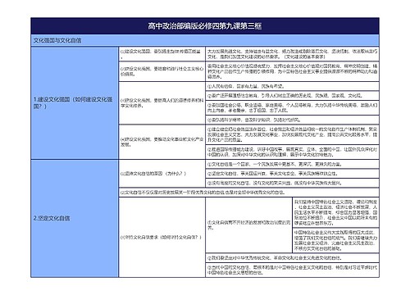This screenshot has width=410, height=295.
Task: Click the cell about 事关国运兴衰、事关文化安全
Action: [292, 174]
